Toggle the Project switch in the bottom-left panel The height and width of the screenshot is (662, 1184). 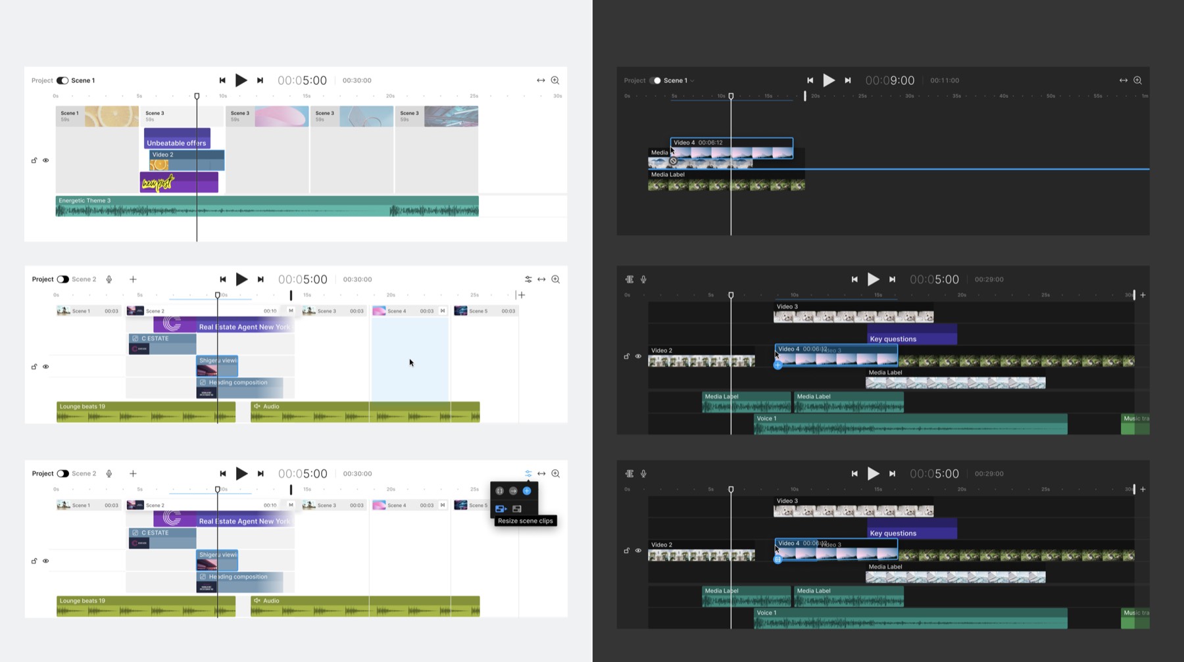coord(62,473)
